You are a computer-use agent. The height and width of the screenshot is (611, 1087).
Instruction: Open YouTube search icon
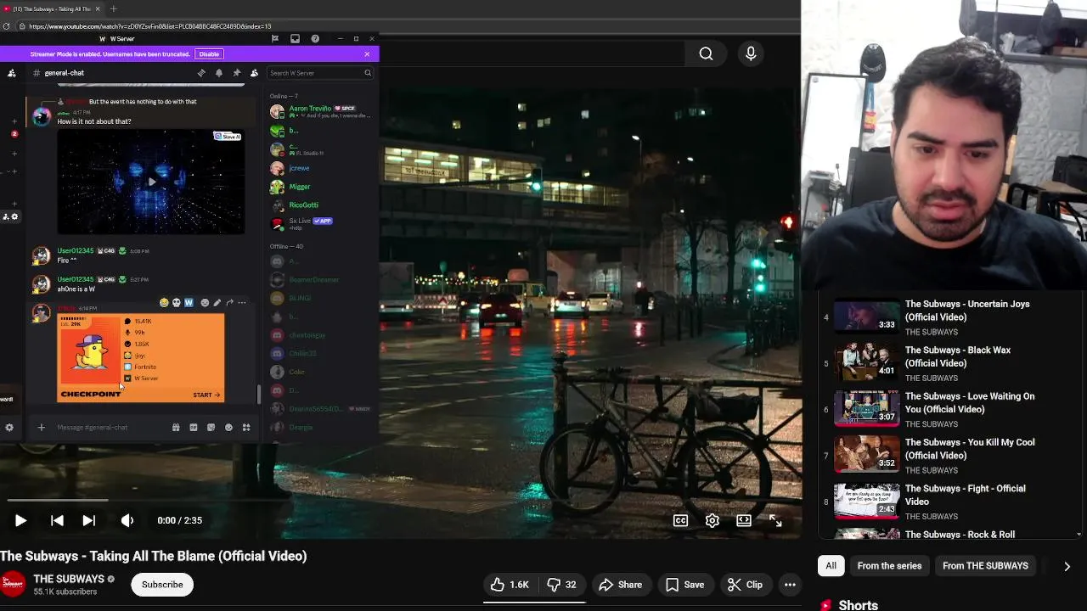point(706,53)
